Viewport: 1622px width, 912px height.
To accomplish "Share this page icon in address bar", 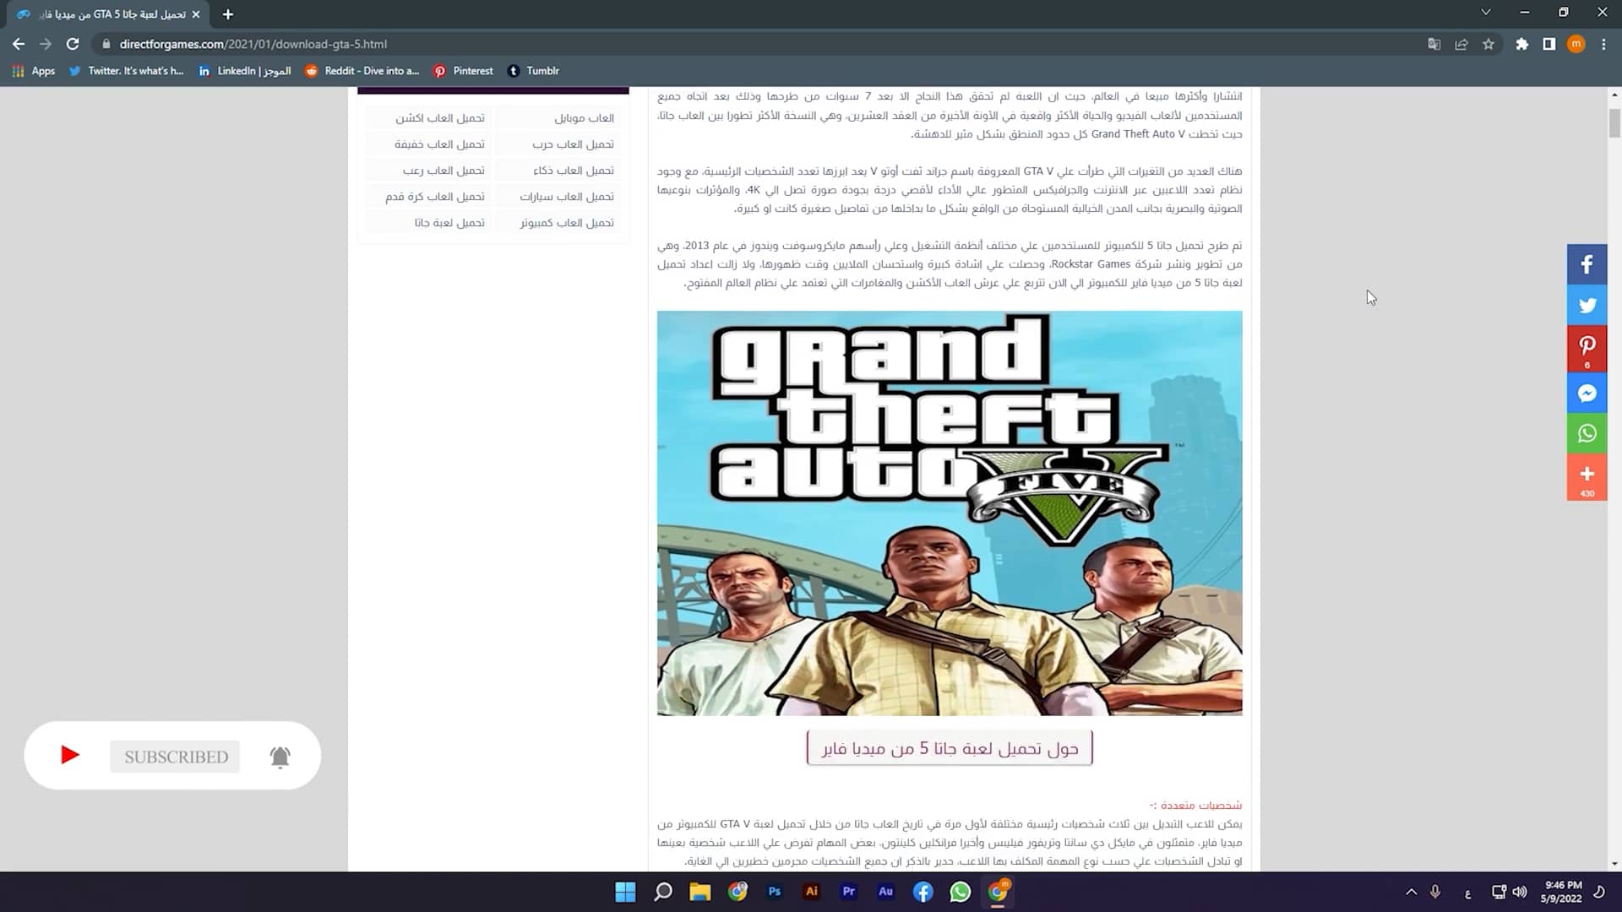I will tap(1461, 44).
